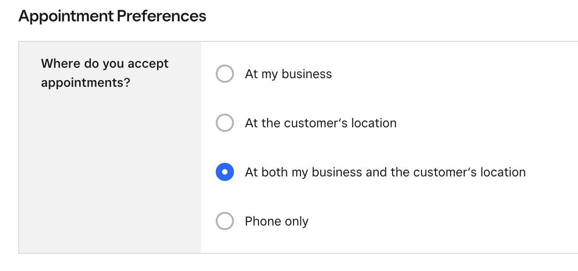
Task: Click the "Where do you accept appointments?" question
Action: 105,73
